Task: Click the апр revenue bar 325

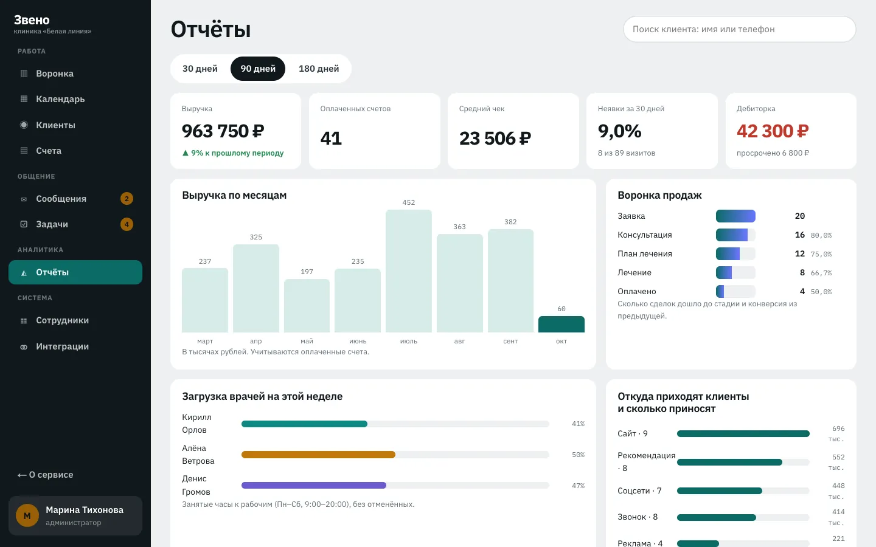Action: tap(256, 288)
